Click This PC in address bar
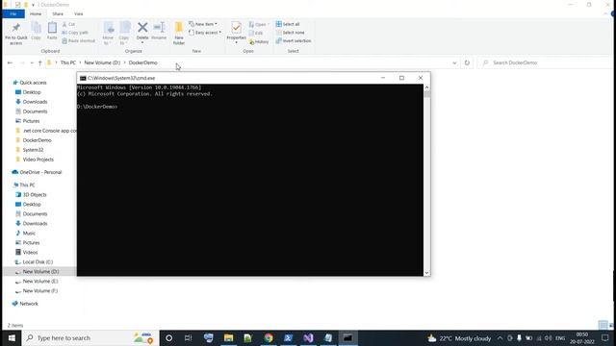 [68, 62]
